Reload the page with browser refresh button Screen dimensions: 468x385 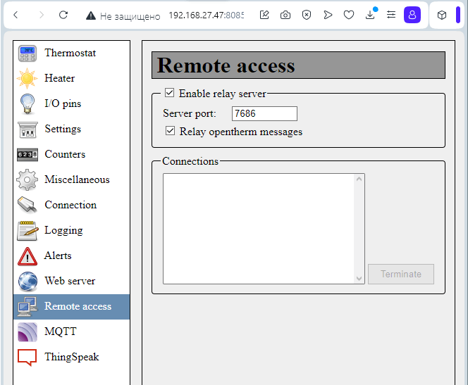(63, 15)
